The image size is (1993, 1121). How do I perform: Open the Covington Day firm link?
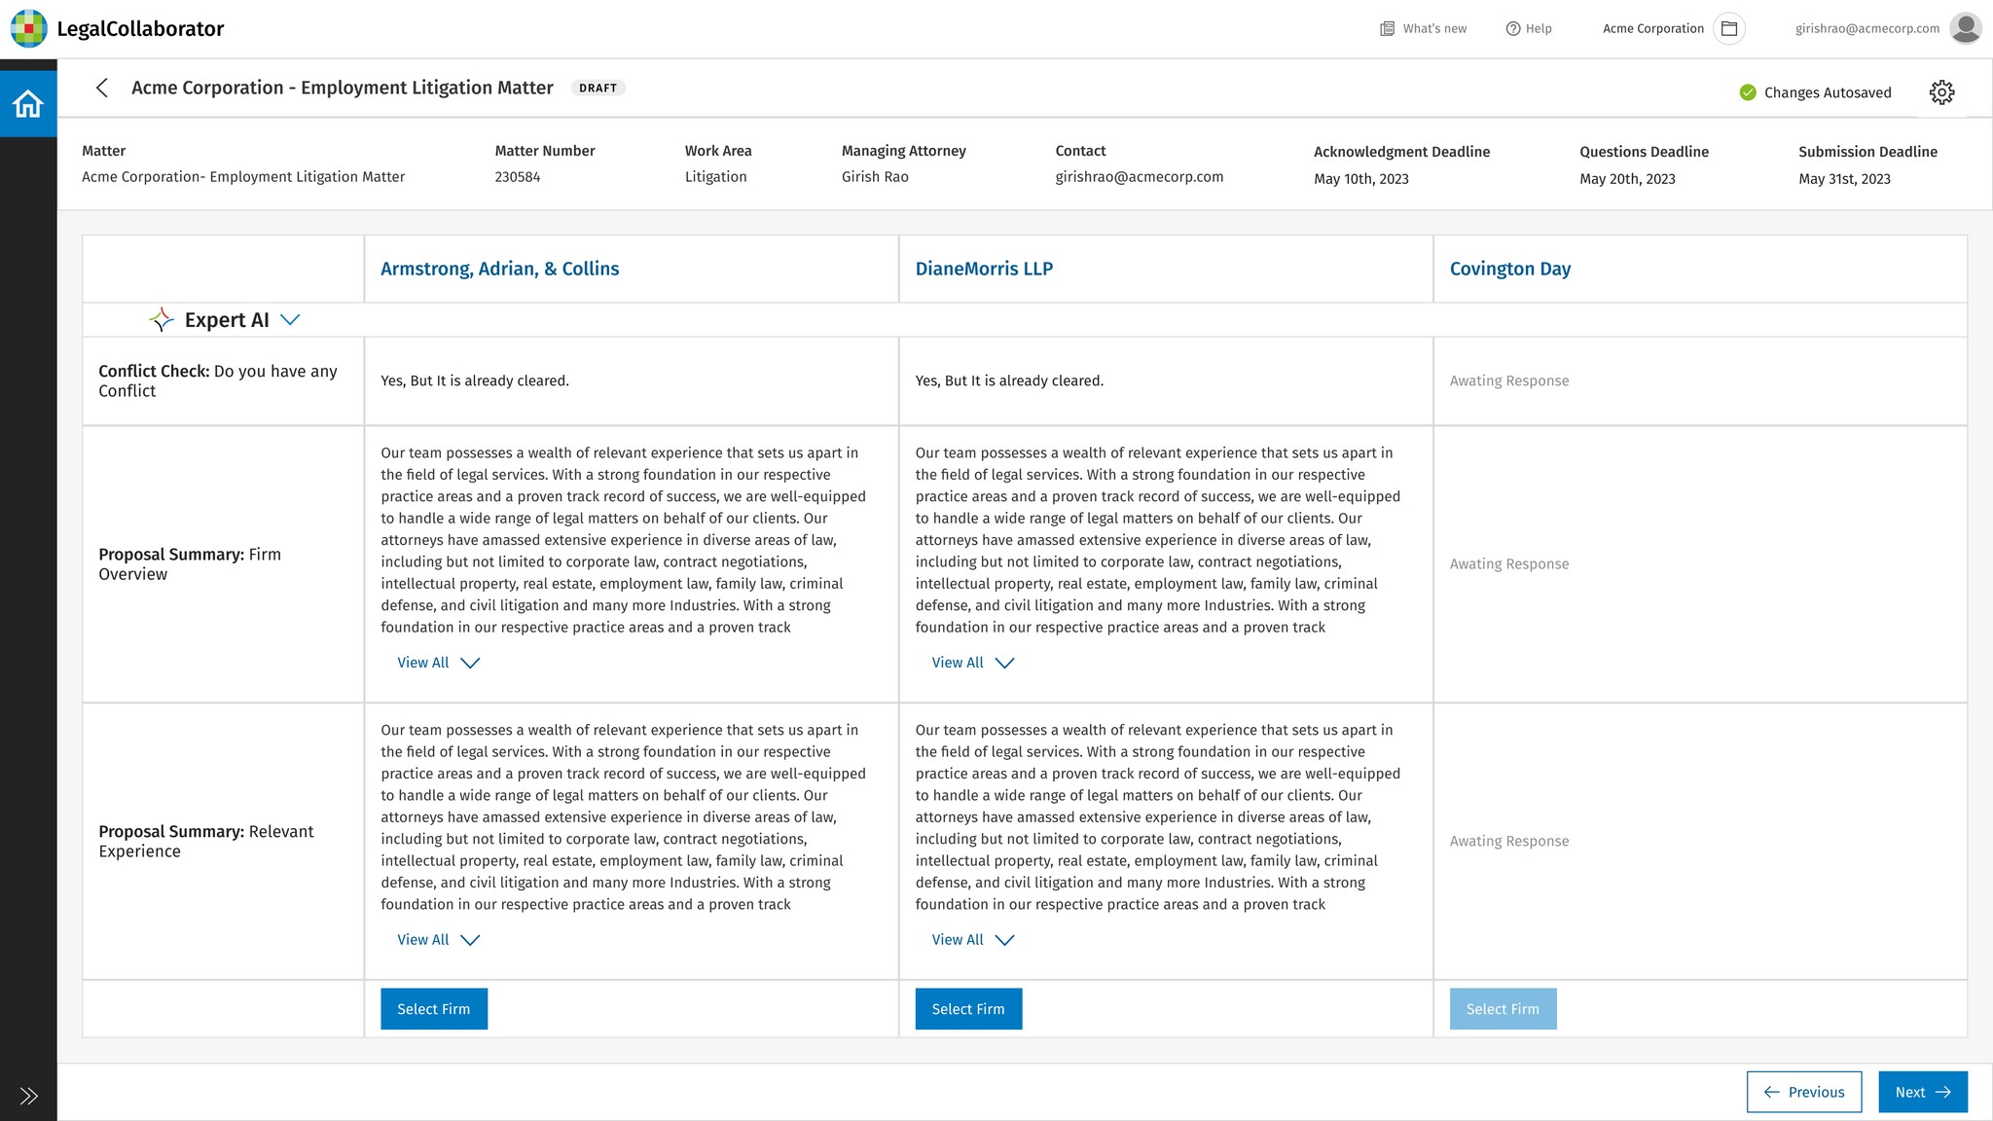click(x=1509, y=269)
